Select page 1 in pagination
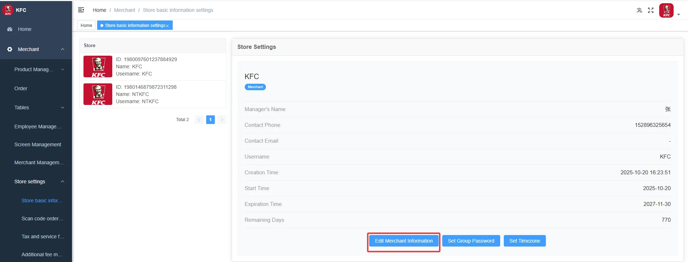Image resolution: width=688 pixels, height=262 pixels. coord(211,120)
